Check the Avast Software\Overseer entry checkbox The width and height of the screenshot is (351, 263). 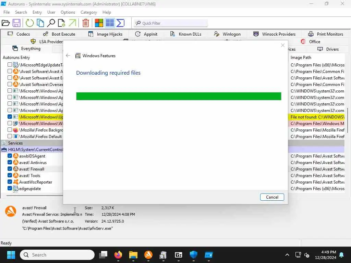tap(10, 84)
